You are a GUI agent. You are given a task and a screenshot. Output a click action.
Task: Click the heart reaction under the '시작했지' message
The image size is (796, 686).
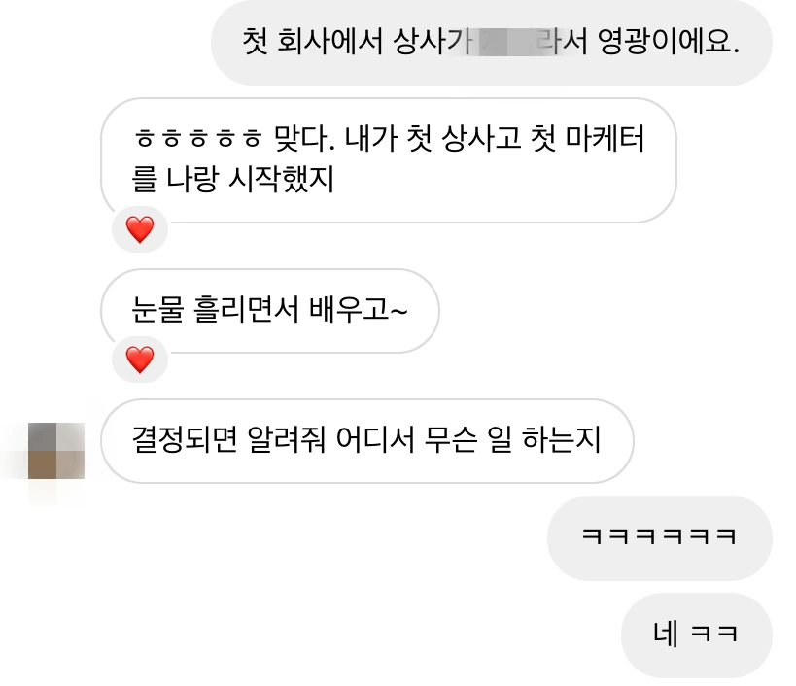tap(140, 229)
